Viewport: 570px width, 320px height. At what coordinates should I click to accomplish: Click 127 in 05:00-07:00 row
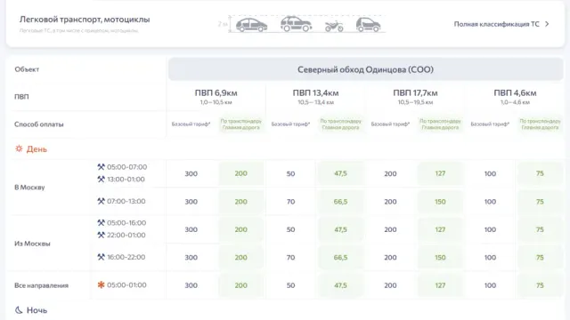point(440,173)
